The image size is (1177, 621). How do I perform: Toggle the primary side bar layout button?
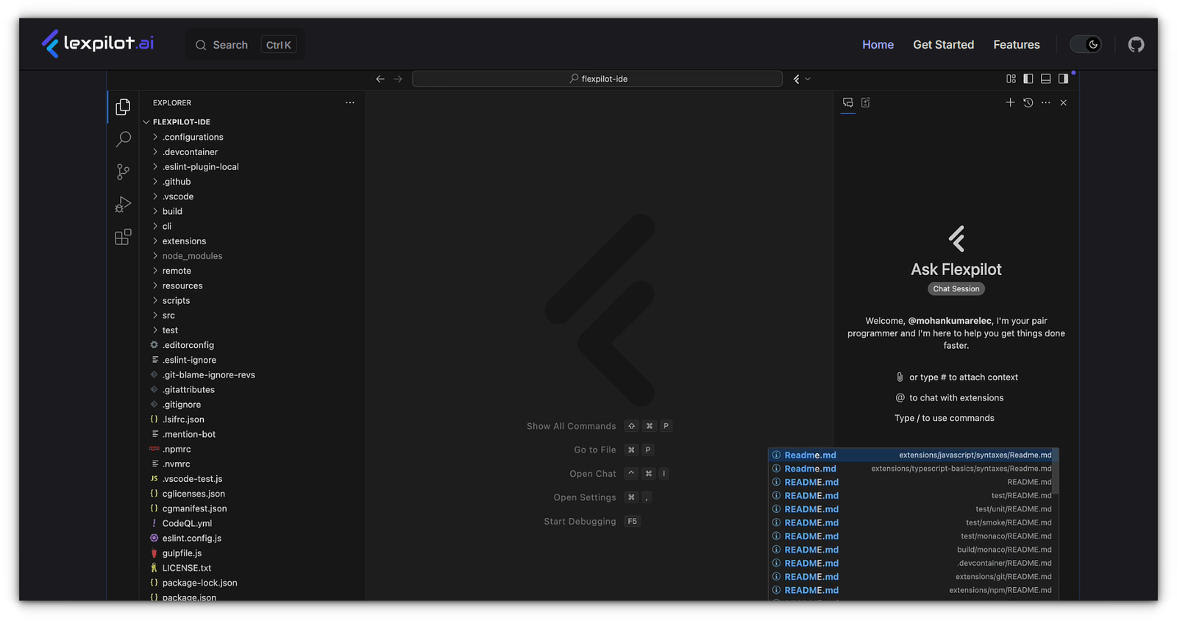(1028, 79)
